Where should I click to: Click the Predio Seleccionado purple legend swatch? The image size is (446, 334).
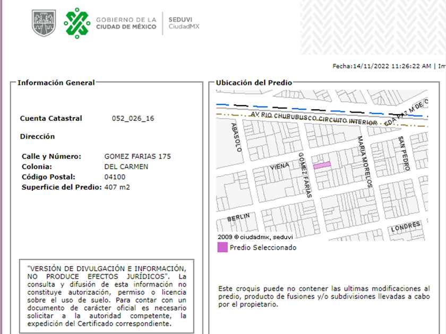point(222,248)
